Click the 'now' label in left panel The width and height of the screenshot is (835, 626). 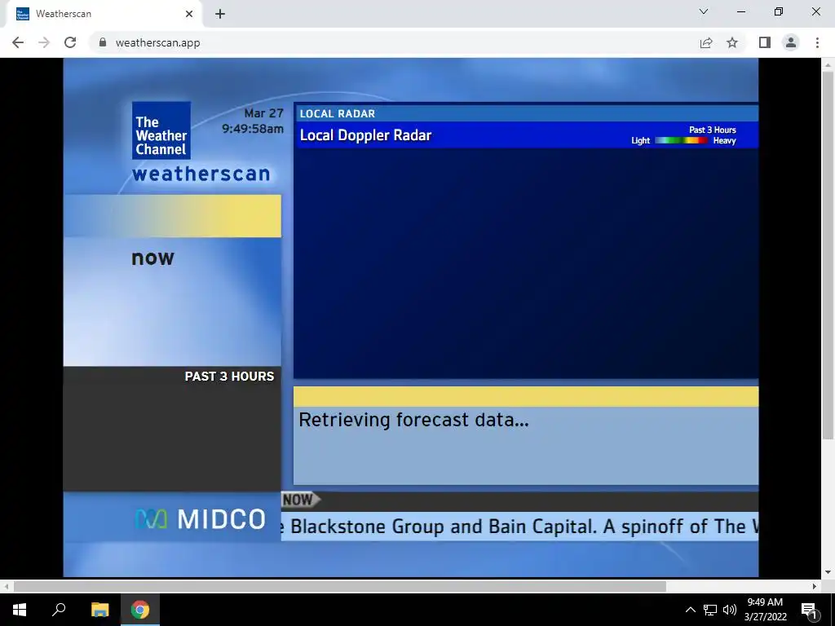[152, 258]
